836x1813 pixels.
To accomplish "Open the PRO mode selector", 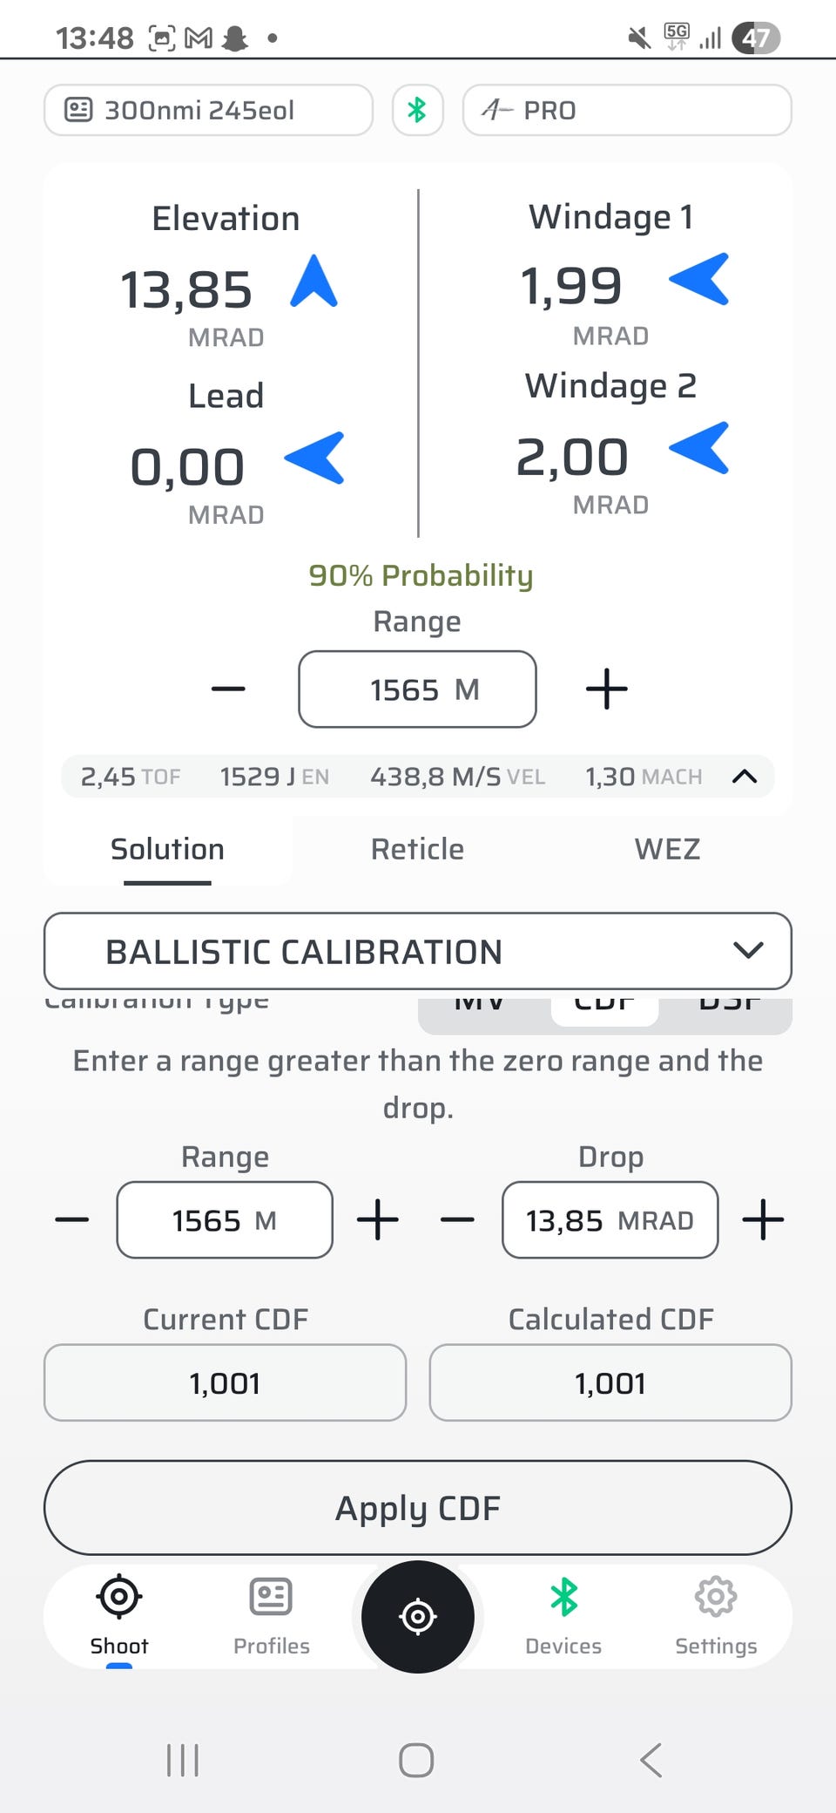I will (x=627, y=110).
